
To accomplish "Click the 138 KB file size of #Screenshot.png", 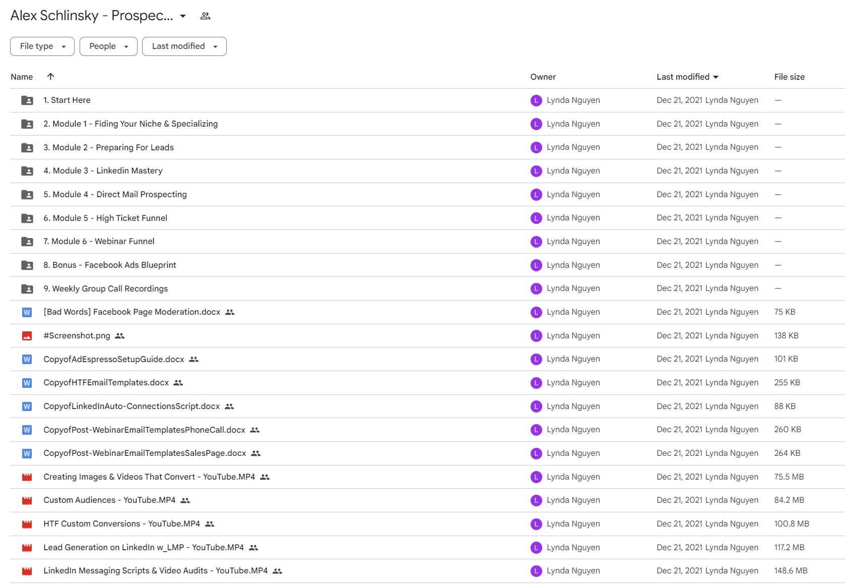I will 786,336.
